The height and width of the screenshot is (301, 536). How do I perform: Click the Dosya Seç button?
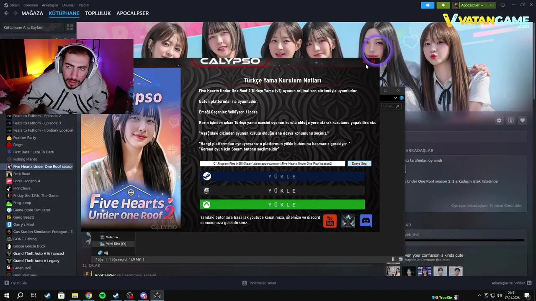click(359, 163)
